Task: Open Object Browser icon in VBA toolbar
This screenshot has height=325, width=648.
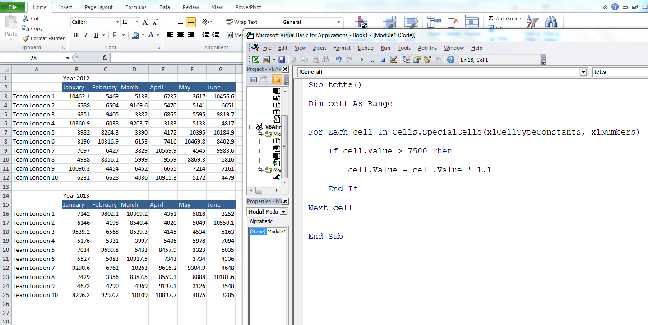Action: tap(427, 60)
